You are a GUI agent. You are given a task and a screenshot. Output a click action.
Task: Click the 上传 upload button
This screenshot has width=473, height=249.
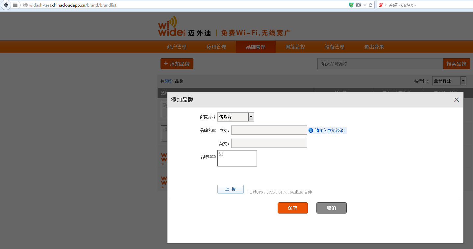click(230, 189)
